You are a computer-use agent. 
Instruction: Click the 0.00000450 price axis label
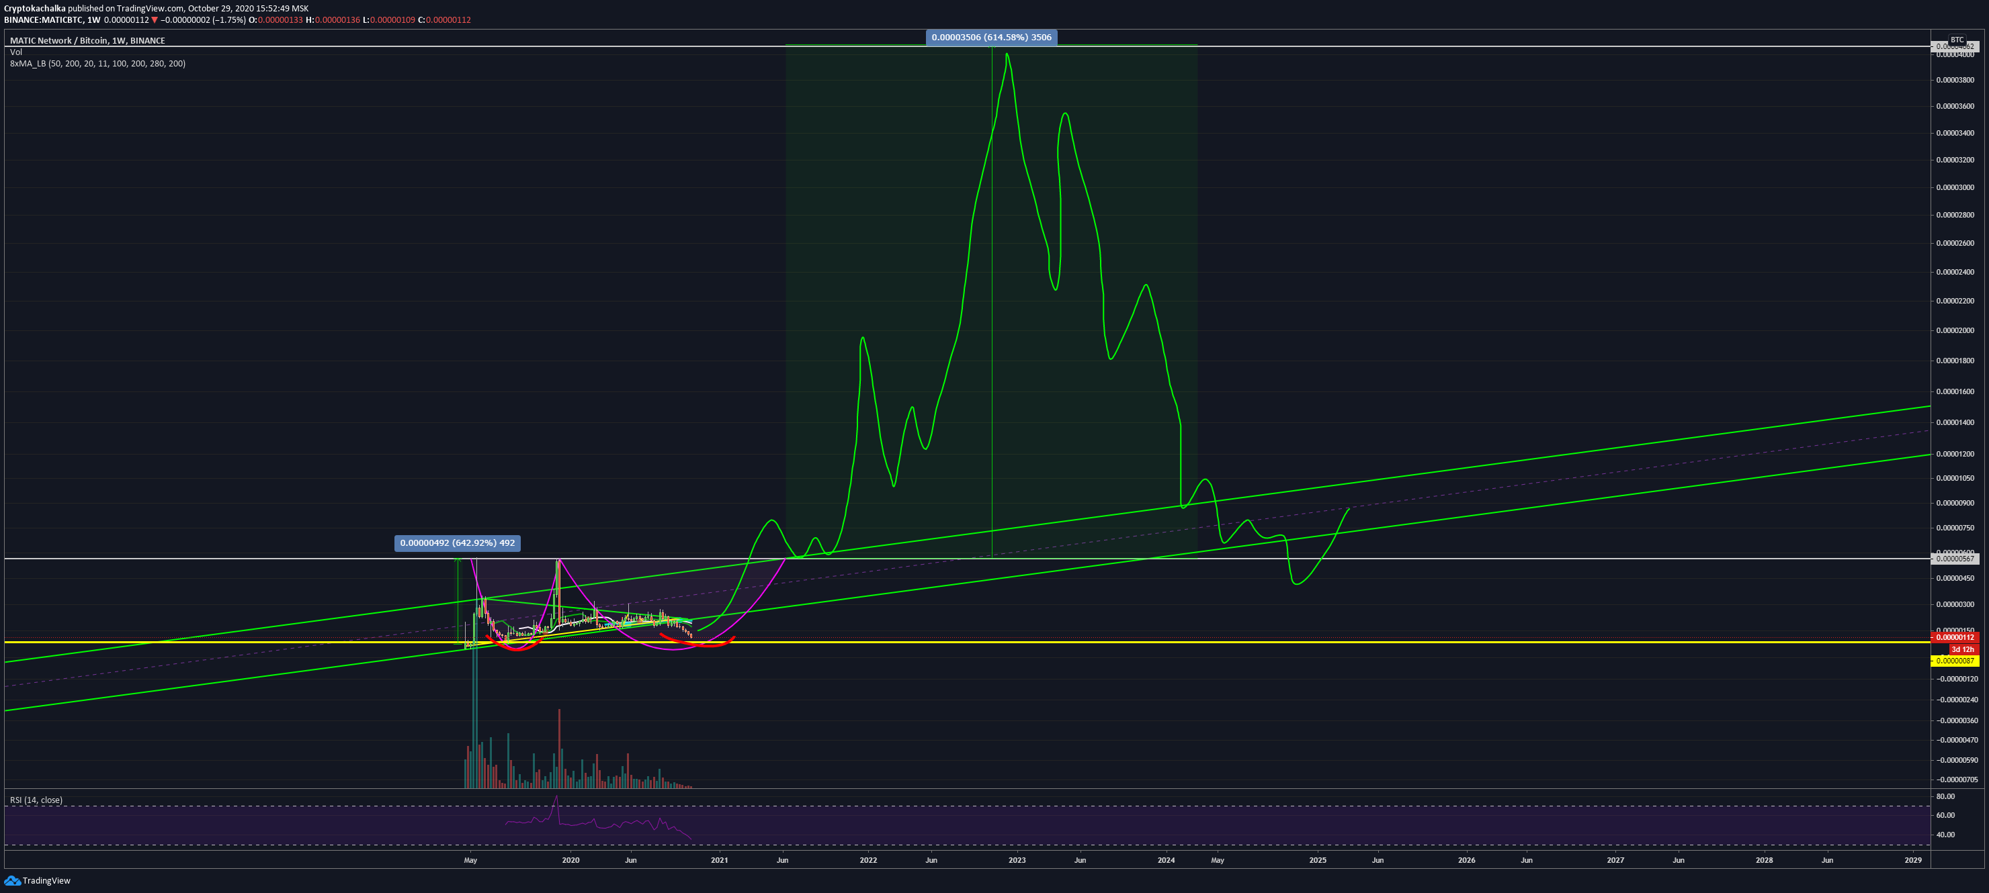click(x=1956, y=578)
